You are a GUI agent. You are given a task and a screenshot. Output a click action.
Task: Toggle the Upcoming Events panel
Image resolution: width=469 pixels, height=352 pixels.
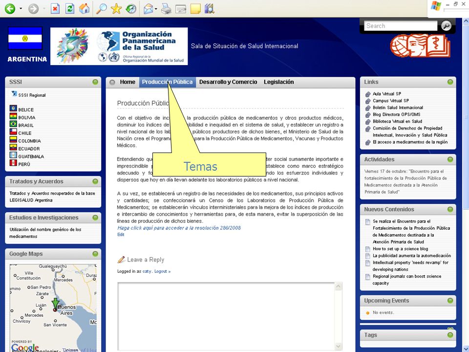[x=450, y=301]
